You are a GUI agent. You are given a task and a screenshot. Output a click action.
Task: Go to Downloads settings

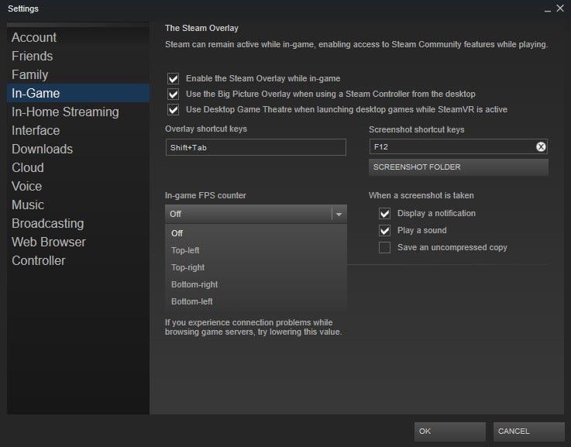(x=78, y=149)
